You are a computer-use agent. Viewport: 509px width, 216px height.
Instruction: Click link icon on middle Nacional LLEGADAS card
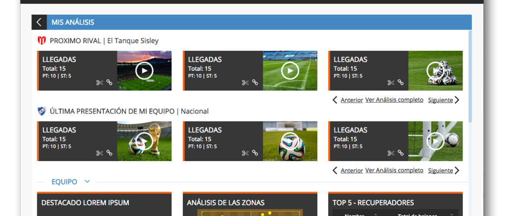255,153
